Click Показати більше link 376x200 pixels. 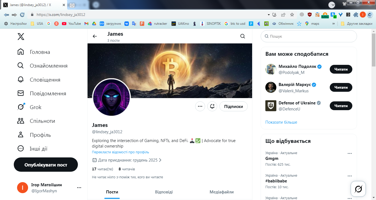tap(281, 122)
